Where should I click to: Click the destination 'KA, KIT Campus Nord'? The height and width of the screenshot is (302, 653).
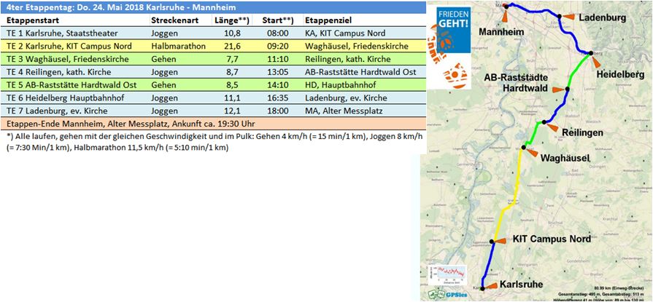click(x=345, y=33)
